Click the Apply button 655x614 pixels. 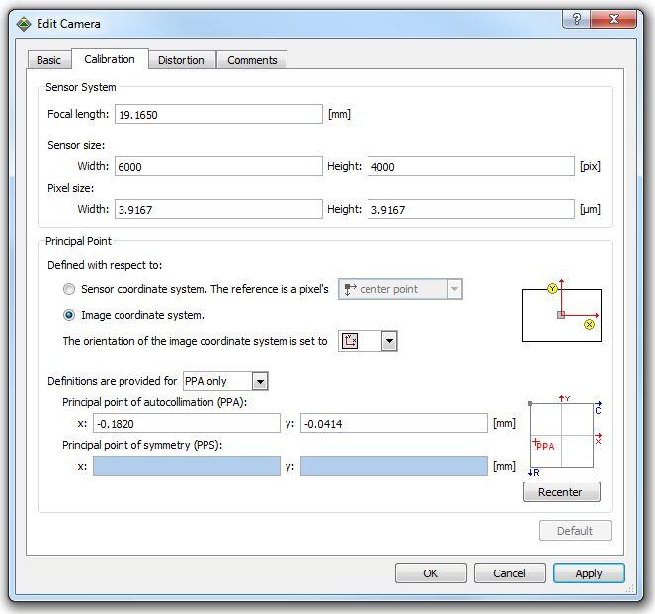click(x=589, y=573)
